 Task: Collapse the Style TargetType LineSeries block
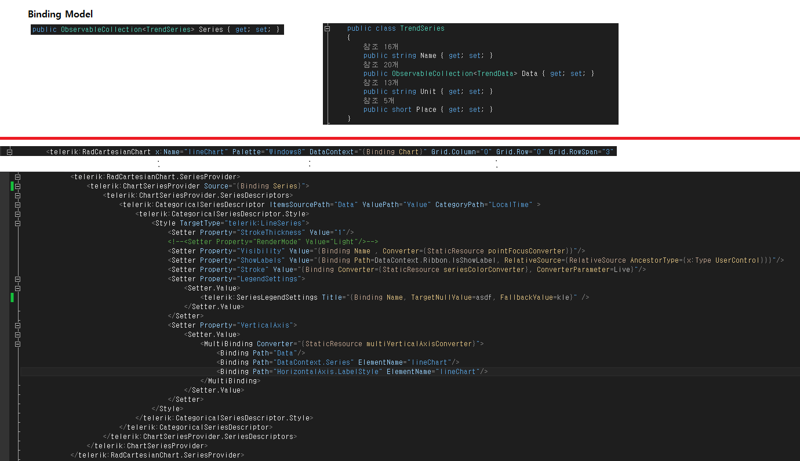click(18, 223)
